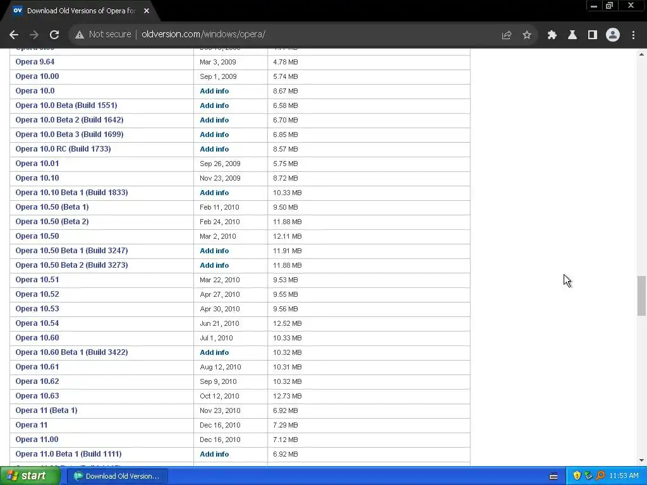Open Opera 10.10 Beta 1 (Build 1833)
The image size is (647, 485).
pos(72,193)
